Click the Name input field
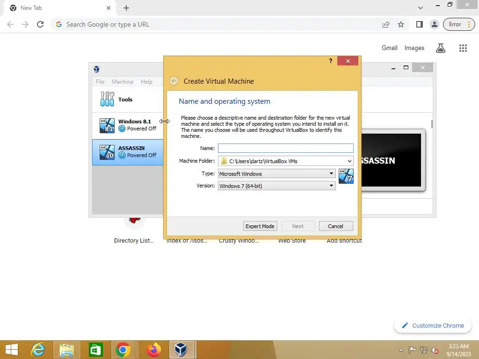The width and height of the screenshot is (479, 359). coord(286,148)
